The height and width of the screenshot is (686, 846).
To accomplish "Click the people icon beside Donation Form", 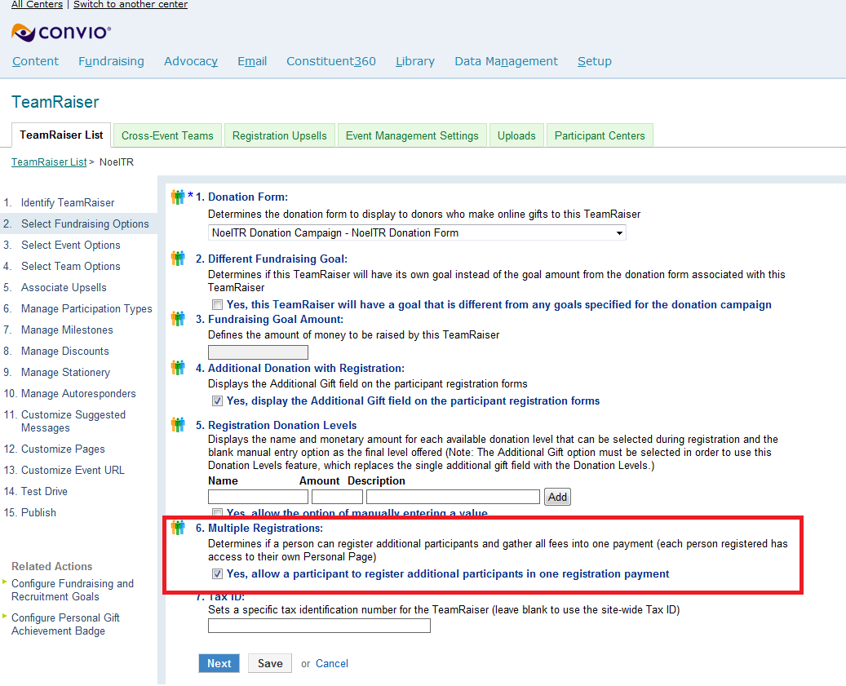I will click(178, 197).
